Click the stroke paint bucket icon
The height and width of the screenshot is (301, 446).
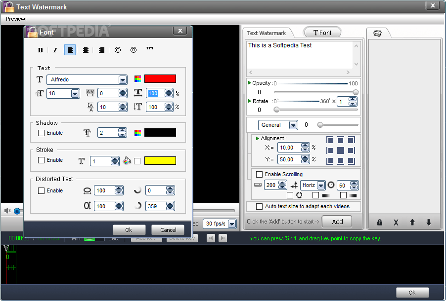[127, 161]
